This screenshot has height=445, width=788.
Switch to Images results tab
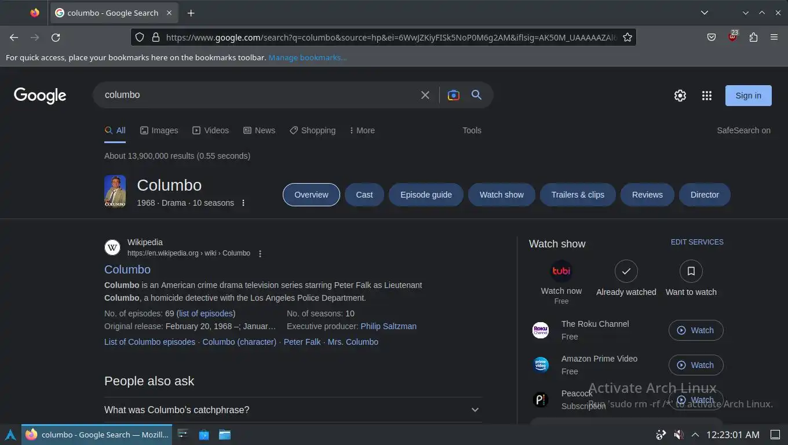point(159,130)
